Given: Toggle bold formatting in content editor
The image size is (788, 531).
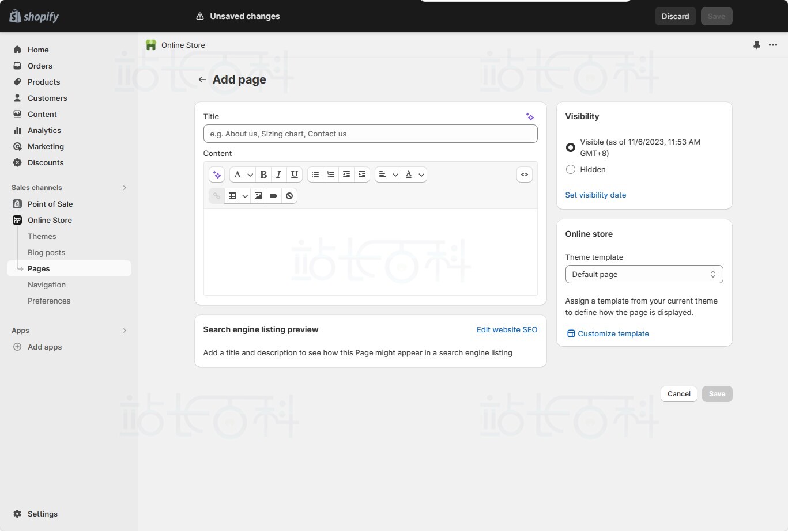Looking at the screenshot, I should (263, 175).
